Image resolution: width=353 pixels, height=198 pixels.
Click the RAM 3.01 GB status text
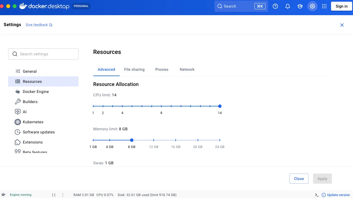pyautogui.click(x=84, y=195)
